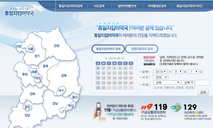Viewport: 213px width, 128px height.
Task: Select 강원 region on the map
Action: coord(56,46)
